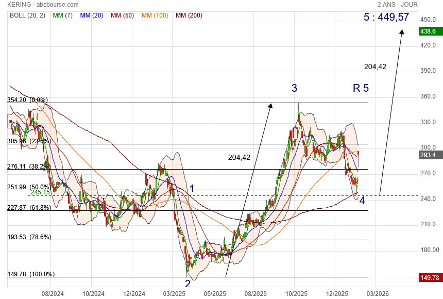443x299 pixels.
Task: Click the 251.99 (50.0%) Fibonacci label
Action: point(29,187)
